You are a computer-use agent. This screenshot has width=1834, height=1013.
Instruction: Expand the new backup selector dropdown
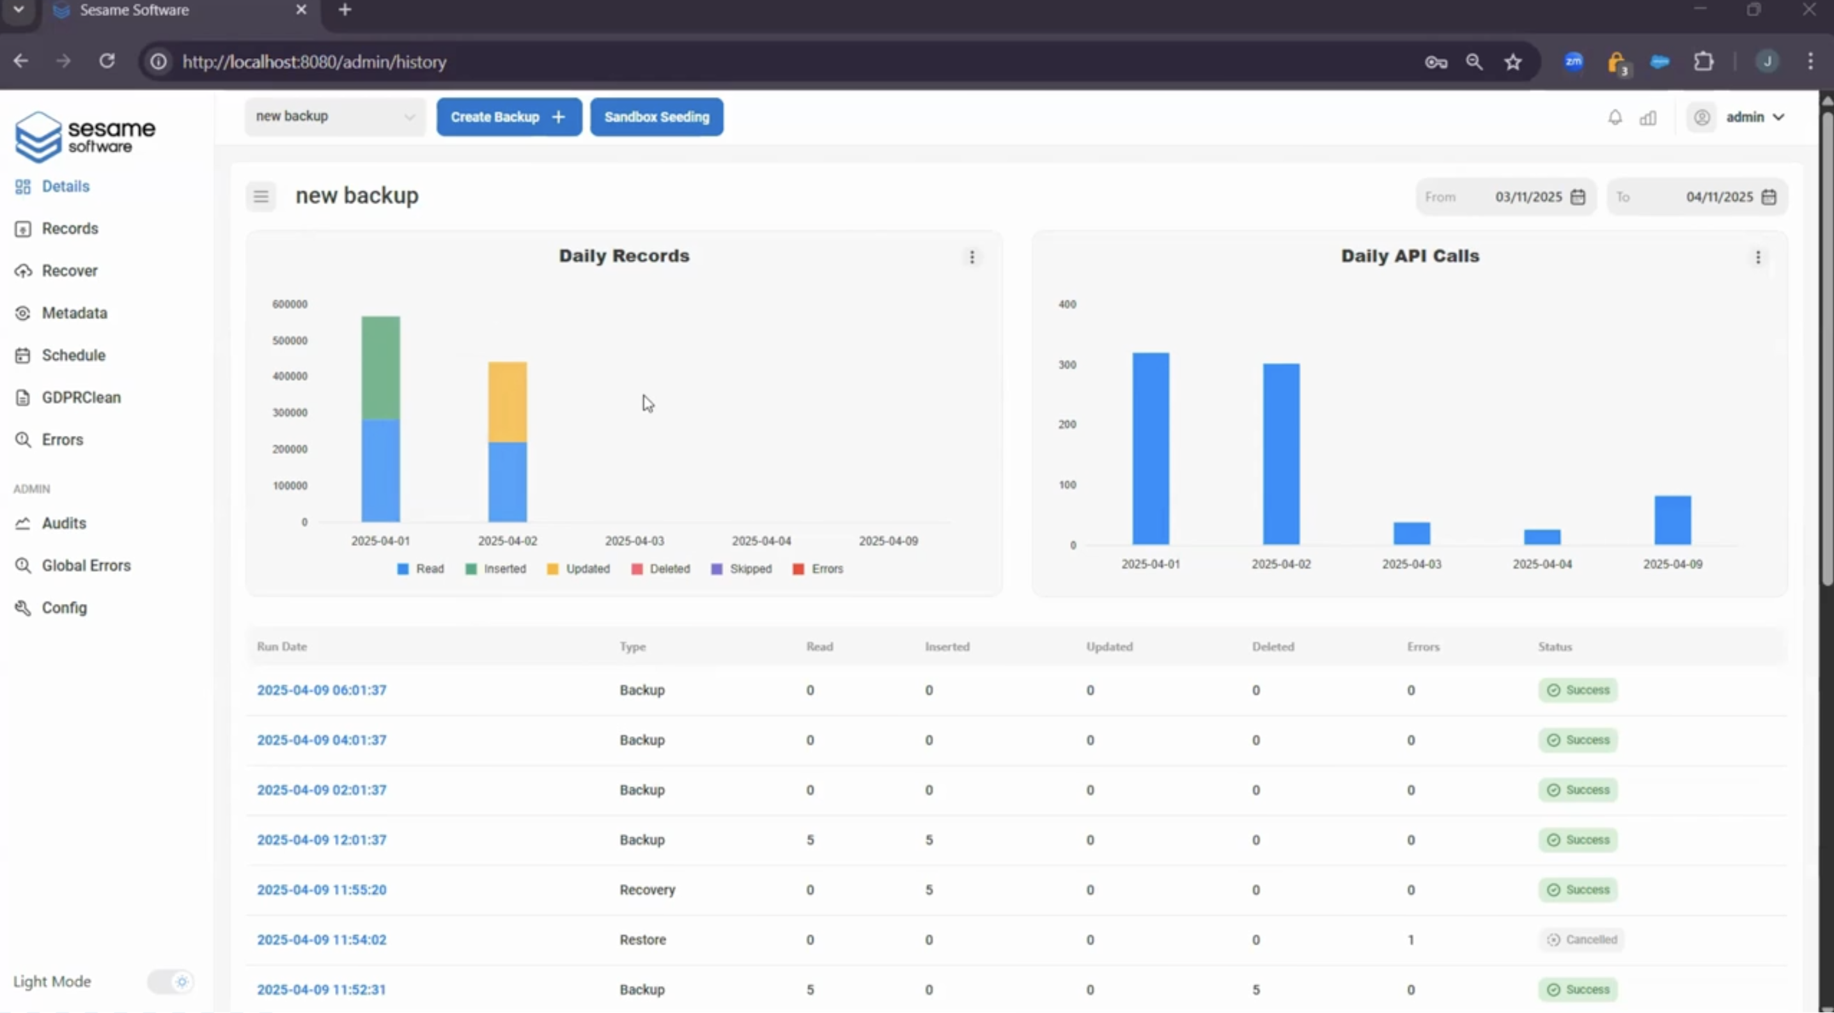(336, 117)
